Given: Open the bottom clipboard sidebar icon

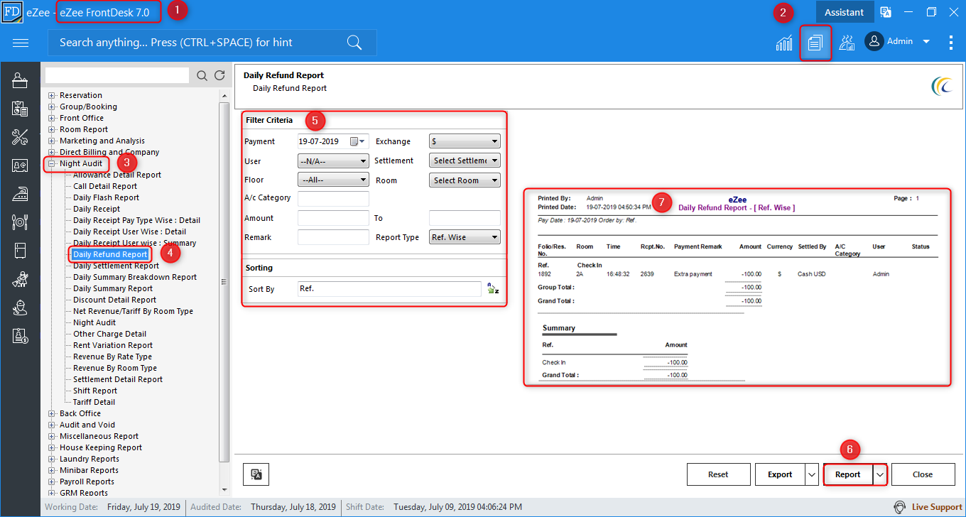Looking at the screenshot, I should tap(20, 336).
